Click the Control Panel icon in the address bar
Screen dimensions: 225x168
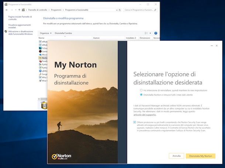click(23, 10)
